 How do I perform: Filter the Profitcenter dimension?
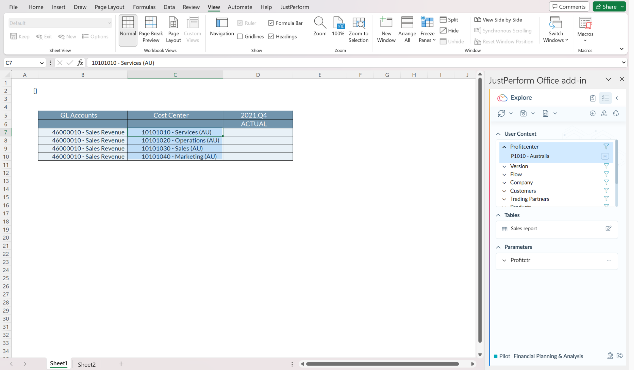click(606, 147)
